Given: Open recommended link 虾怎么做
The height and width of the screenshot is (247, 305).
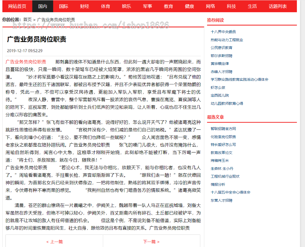Looking at the screenshot, I should 218,87.
